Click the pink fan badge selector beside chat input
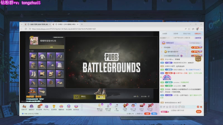The image size is (223, 125). 165,112
